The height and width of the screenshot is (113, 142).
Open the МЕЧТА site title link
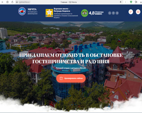tap(32, 9)
